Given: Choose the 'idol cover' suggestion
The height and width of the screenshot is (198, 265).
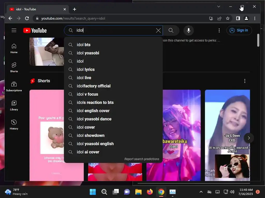Looking at the screenshot, I should click(x=113, y=127).
